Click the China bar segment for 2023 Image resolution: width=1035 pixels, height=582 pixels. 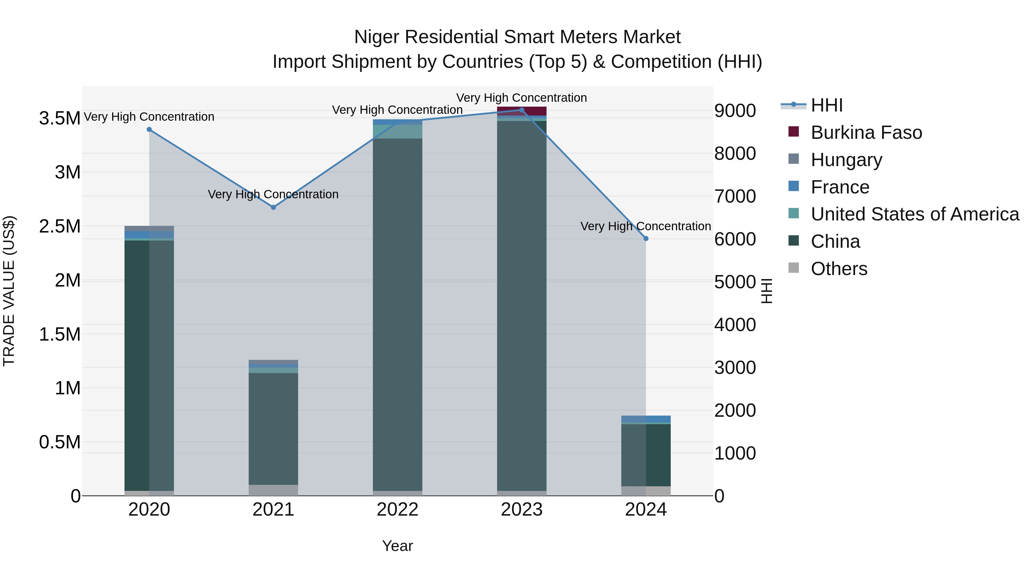click(522, 306)
